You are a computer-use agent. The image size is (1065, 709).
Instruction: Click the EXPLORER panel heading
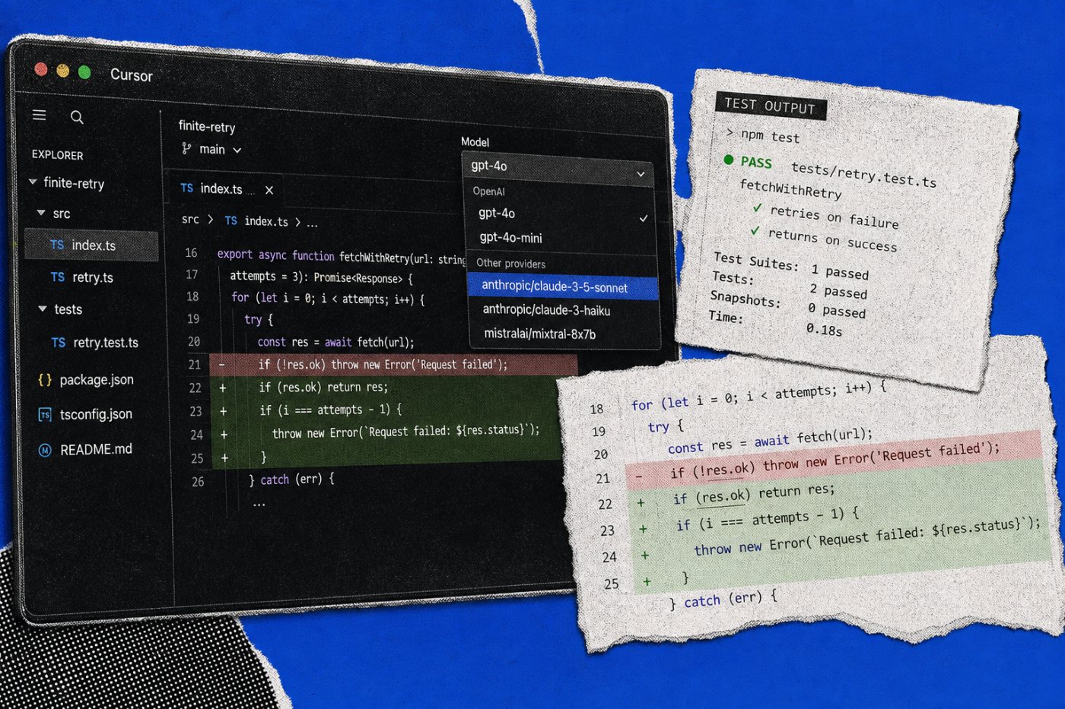[58, 155]
